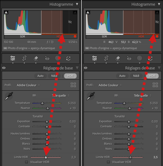This screenshot has width=163, height=166.
Task: Toggle shadow clipping triangle in left histogram
Action: pyautogui.click(x=6, y=12)
